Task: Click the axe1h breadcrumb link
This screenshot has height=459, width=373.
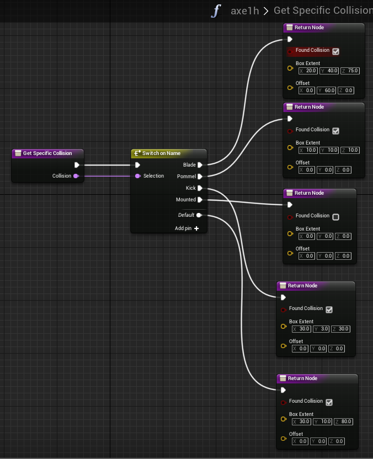Action: click(x=244, y=10)
